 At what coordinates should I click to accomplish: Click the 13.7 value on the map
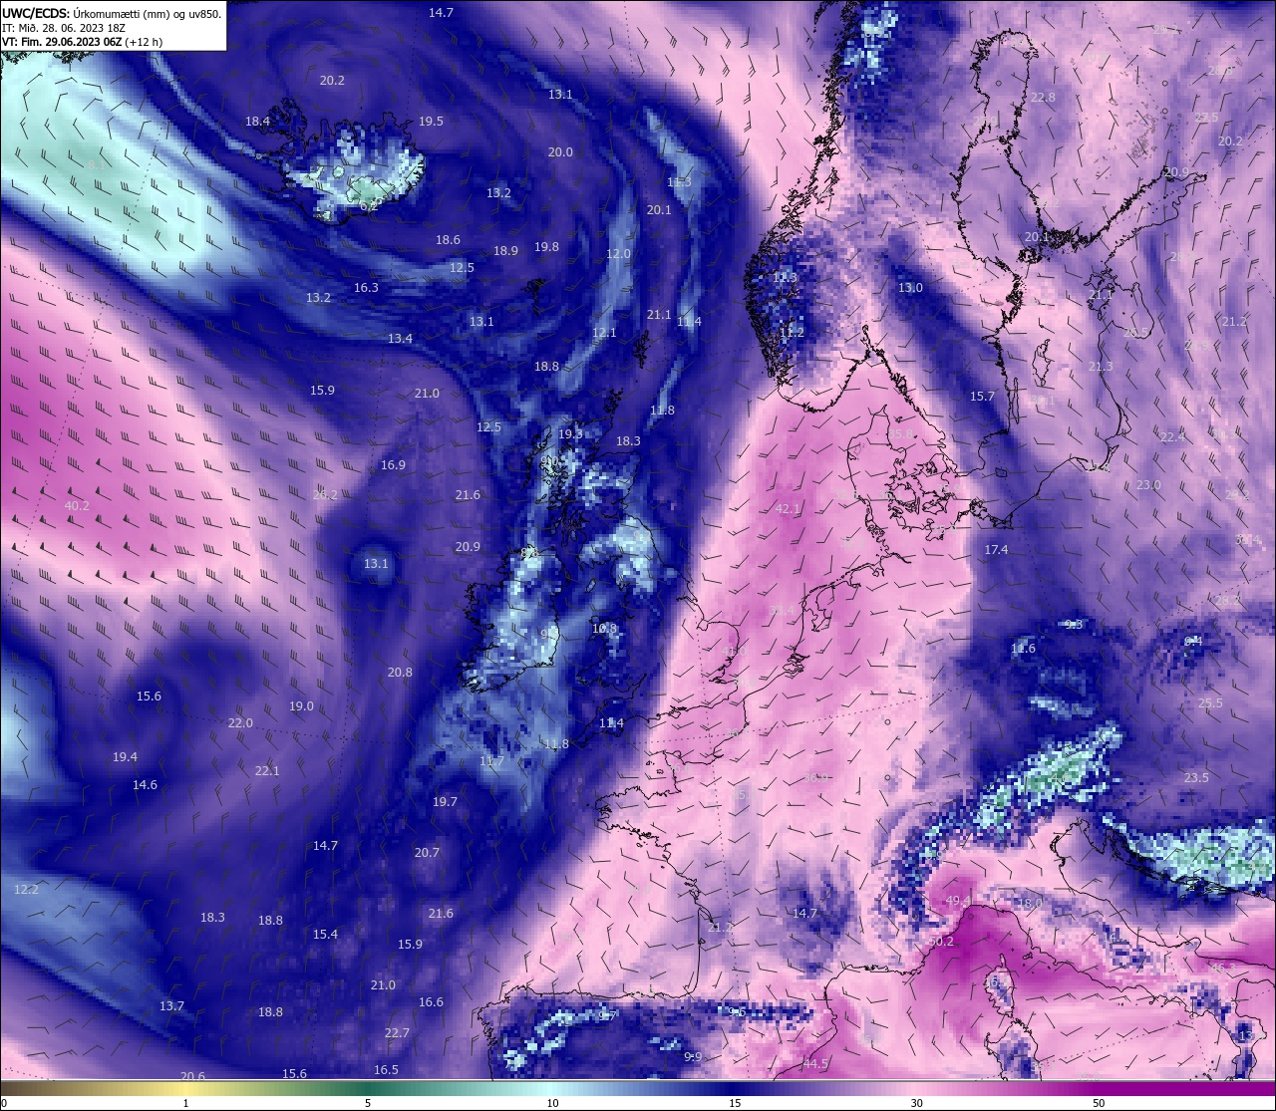pyautogui.click(x=171, y=1006)
